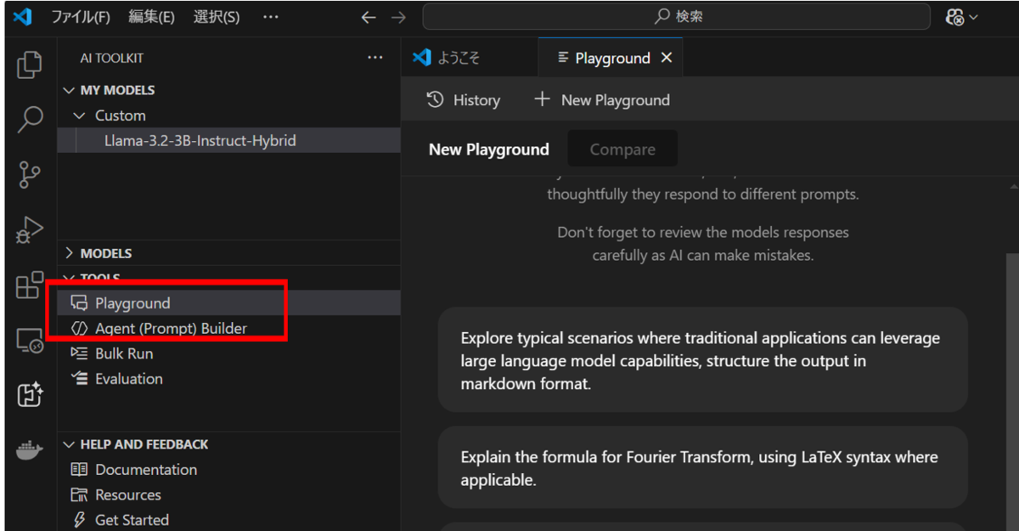The height and width of the screenshot is (531, 1019).
Task: Collapse the MY MODELS section
Action: click(70, 90)
